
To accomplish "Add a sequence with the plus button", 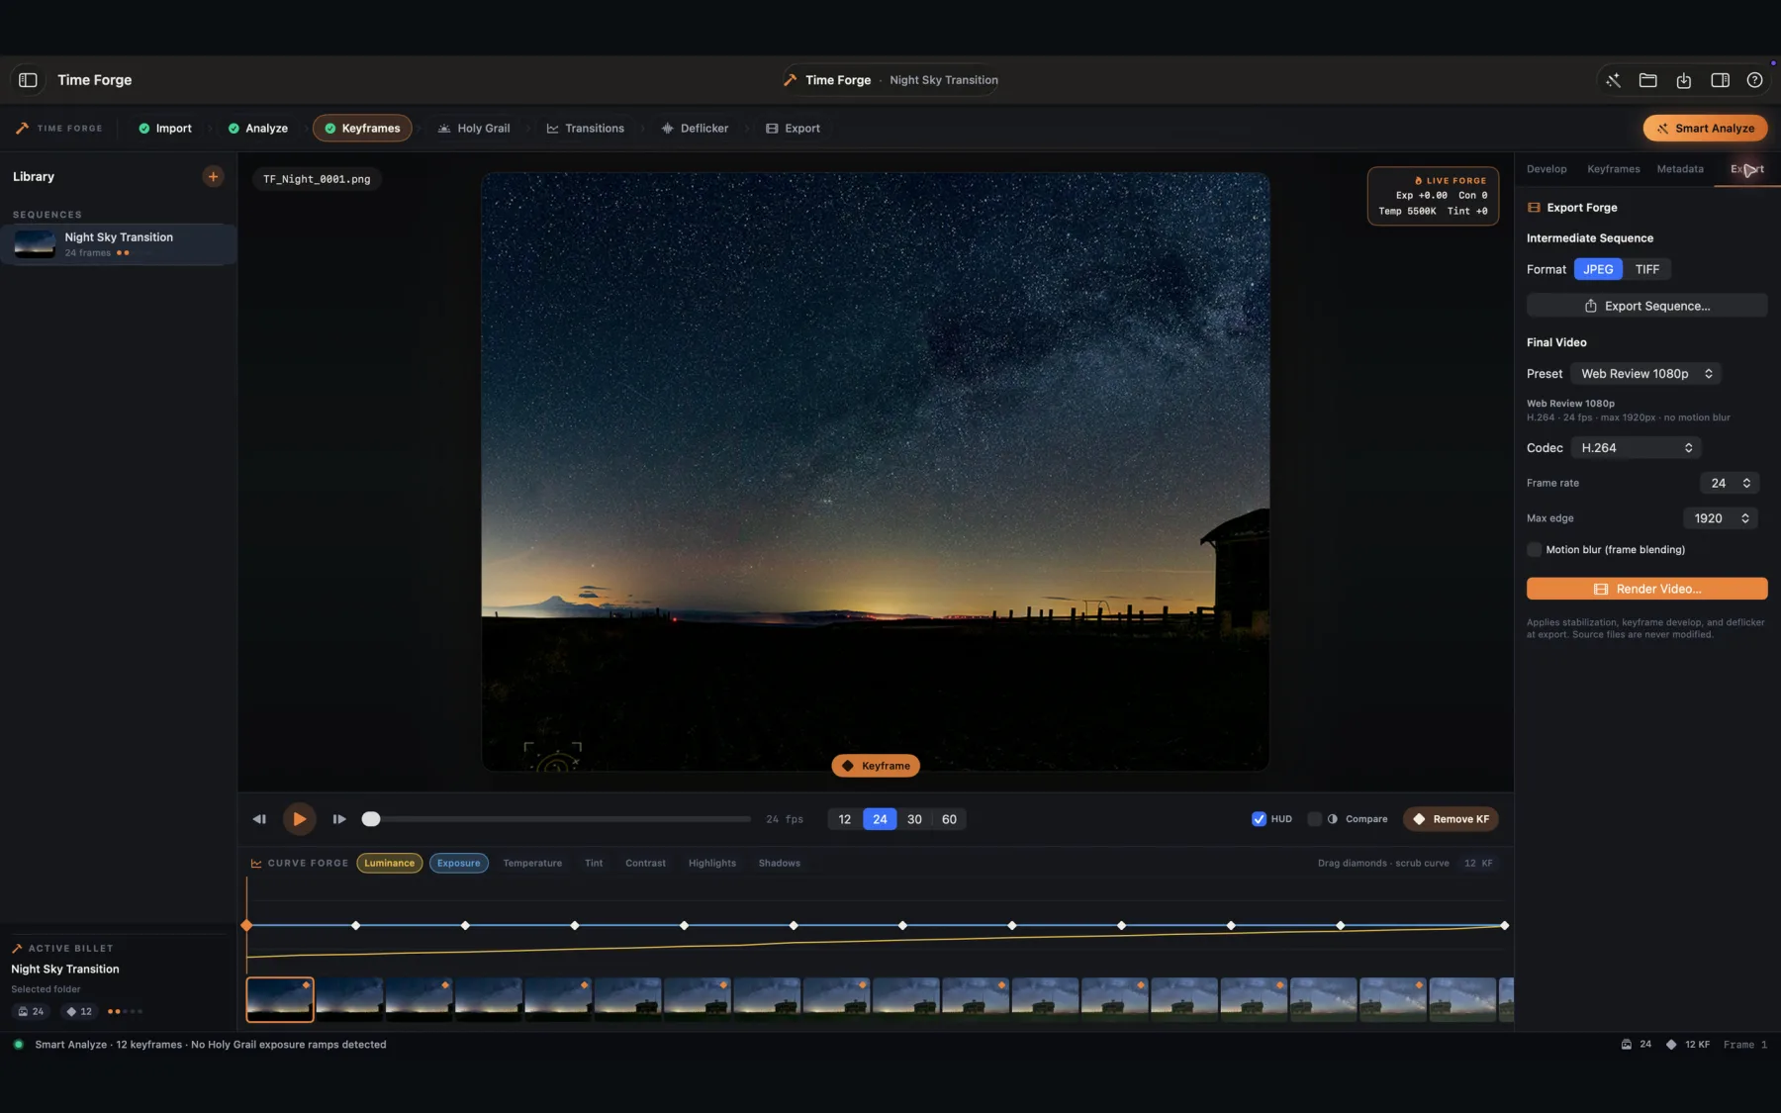I will coord(213,177).
